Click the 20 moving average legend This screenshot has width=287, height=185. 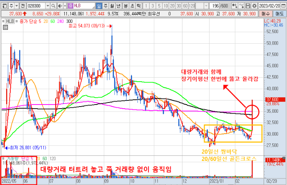46,21
